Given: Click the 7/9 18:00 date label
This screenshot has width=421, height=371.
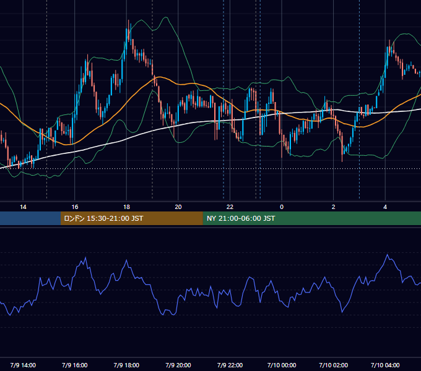Looking at the screenshot, I should [x=126, y=365].
